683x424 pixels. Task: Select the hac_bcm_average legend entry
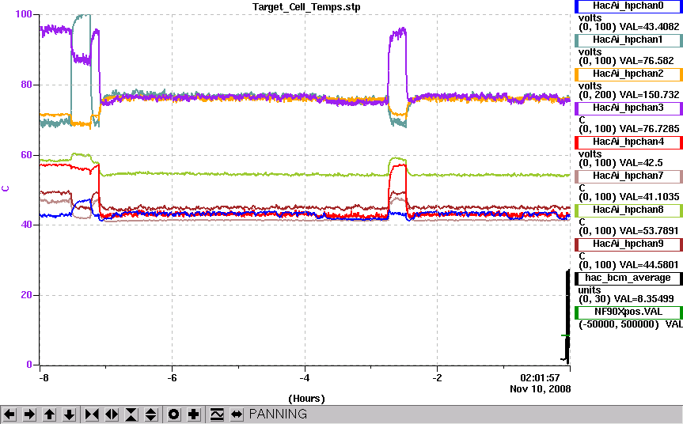[x=628, y=278]
